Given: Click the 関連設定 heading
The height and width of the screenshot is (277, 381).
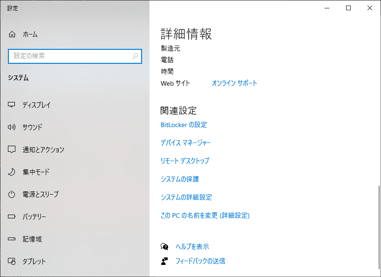Looking at the screenshot, I should click(x=178, y=110).
